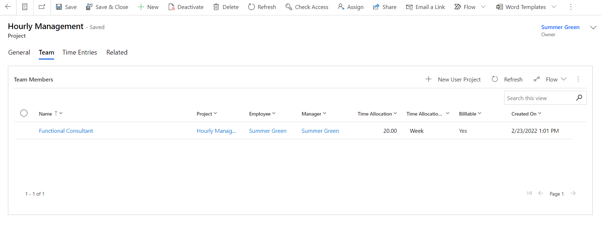Viewport: 601px width, 234px height.
Task: Click New User Project button
Action: point(453,79)
